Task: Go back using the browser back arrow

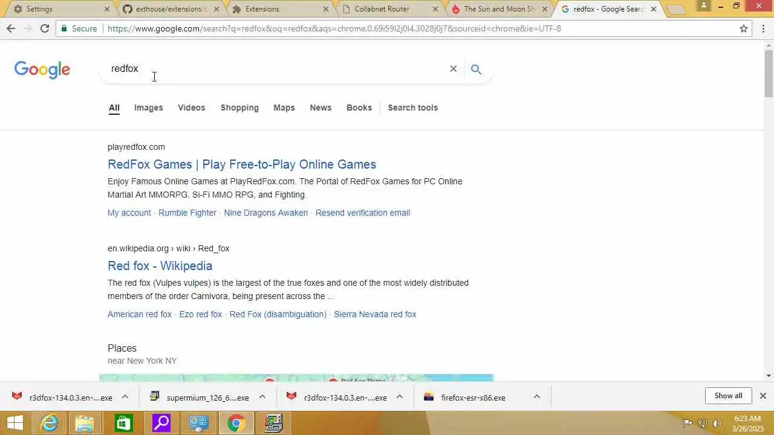Action: 11,28
